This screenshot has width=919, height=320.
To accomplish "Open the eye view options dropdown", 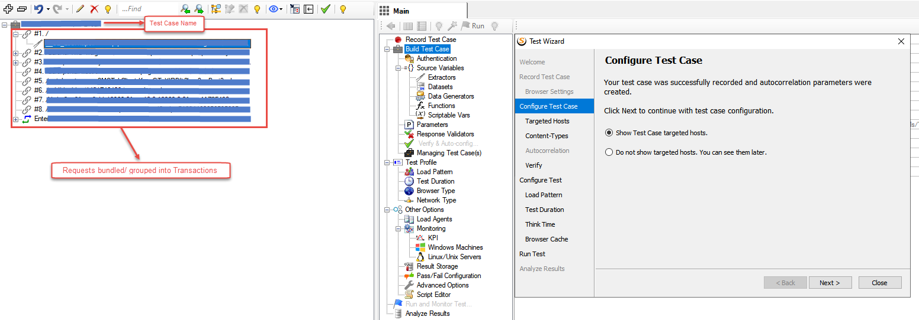I will coord(275,9).
